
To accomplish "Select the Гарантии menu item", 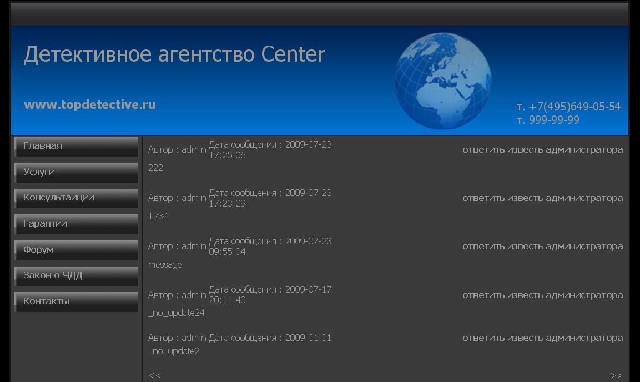I will click(x=76, y=224).
